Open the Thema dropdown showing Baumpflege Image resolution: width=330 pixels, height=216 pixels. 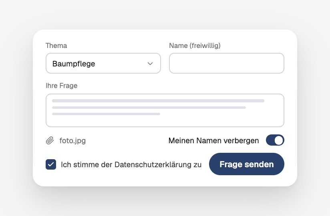pyautogui.click(x=103, y=63)
